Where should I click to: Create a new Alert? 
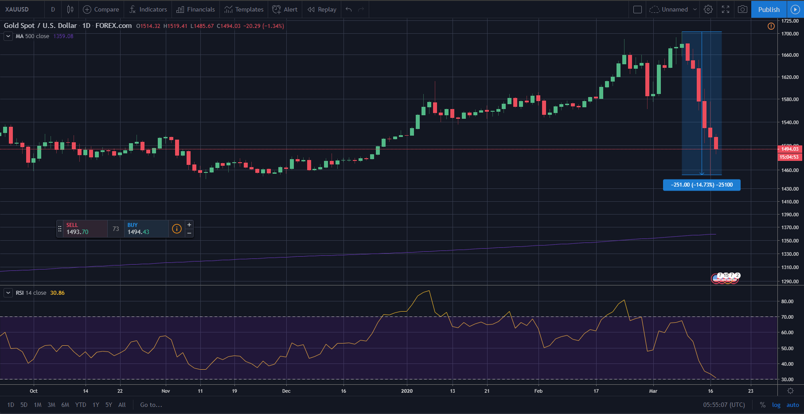click(x=285, y=9)
